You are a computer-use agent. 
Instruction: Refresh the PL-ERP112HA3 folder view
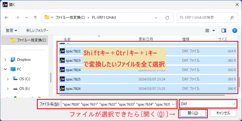click(x=167, y=18)
